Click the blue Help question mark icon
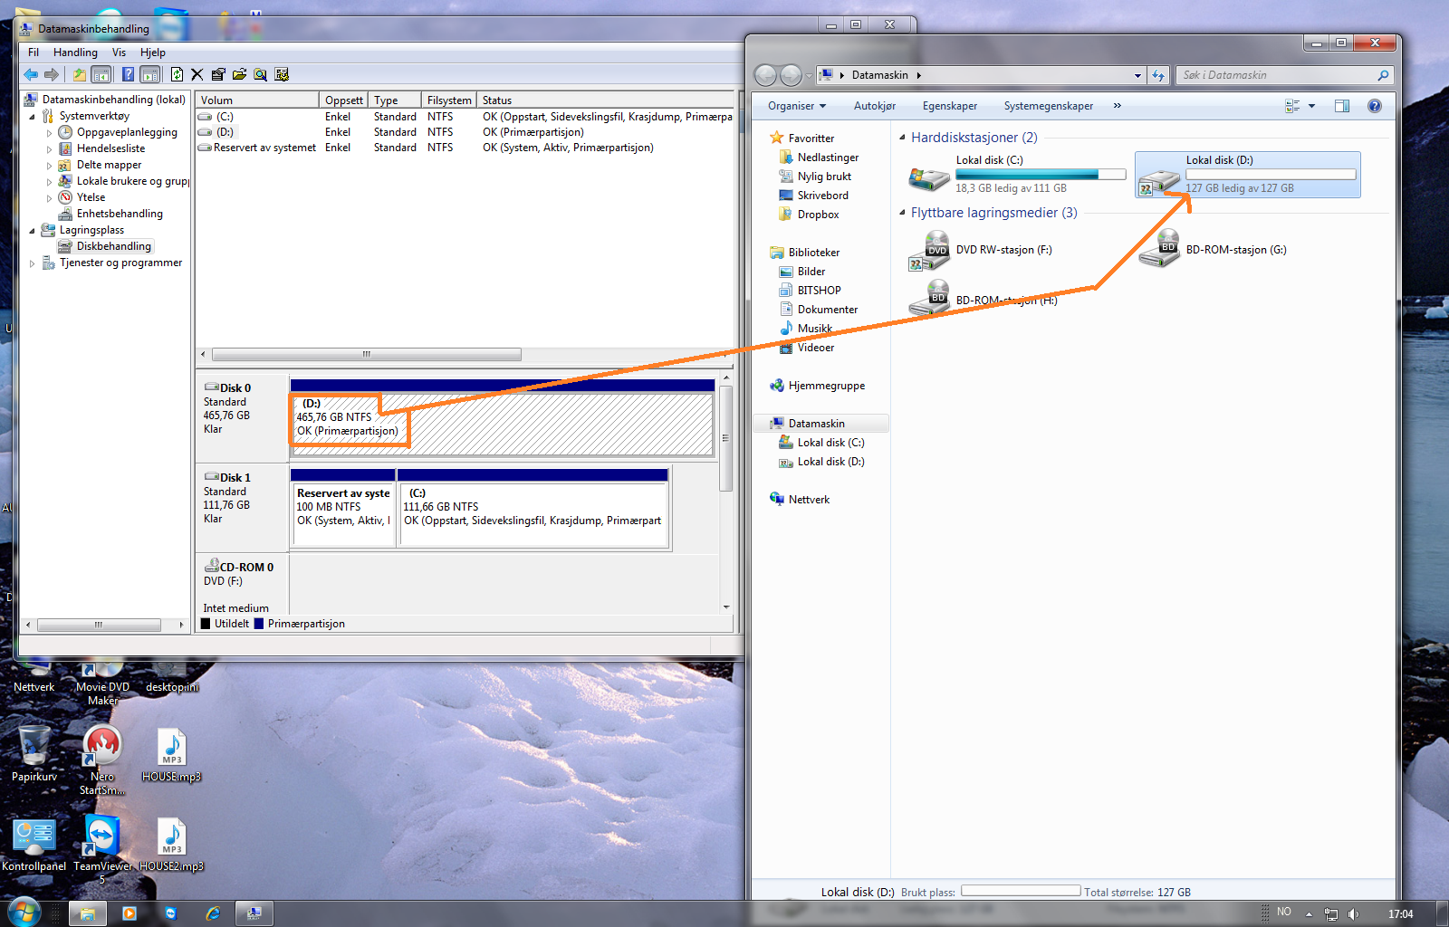 (128, 74)
